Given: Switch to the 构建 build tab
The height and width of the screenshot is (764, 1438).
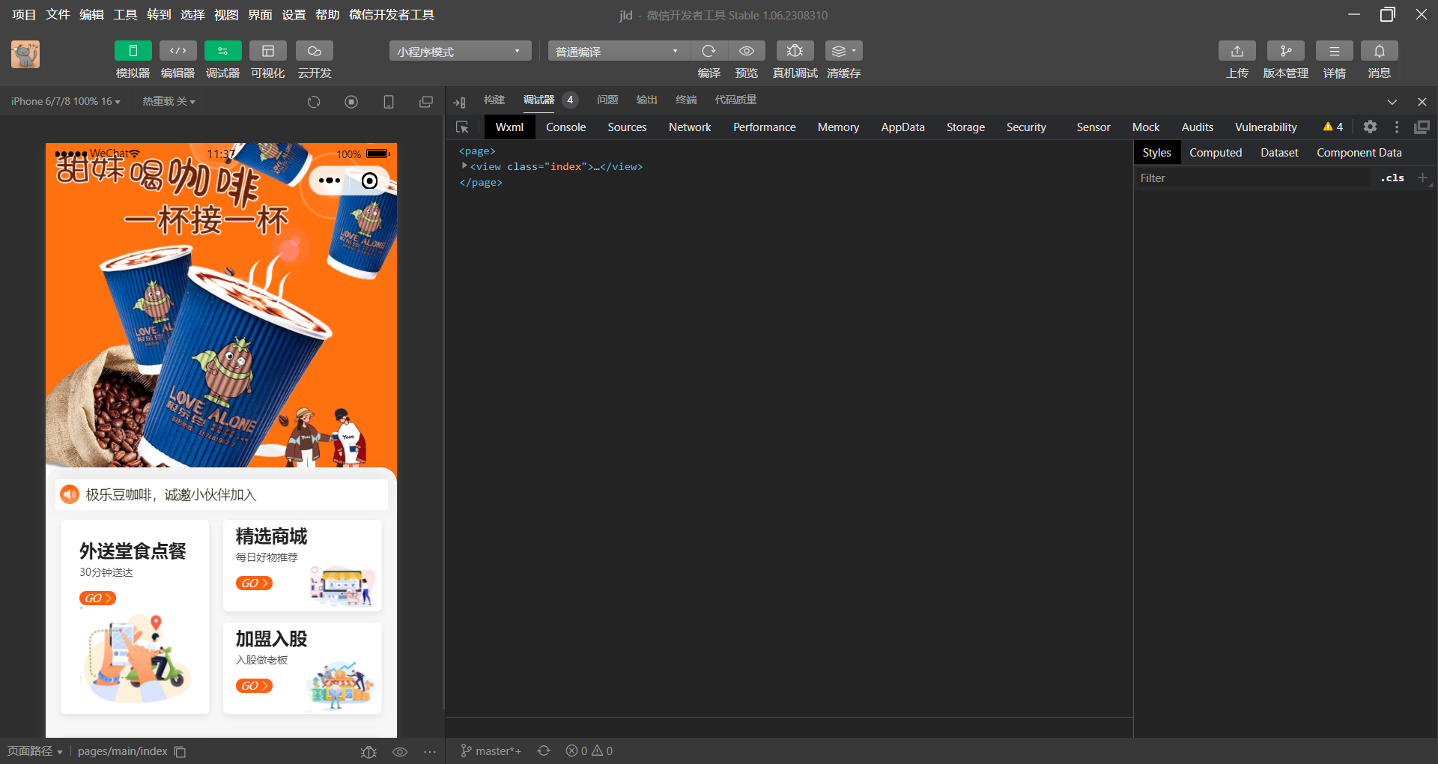Looking at the screenshot, I should pos(494,100).
